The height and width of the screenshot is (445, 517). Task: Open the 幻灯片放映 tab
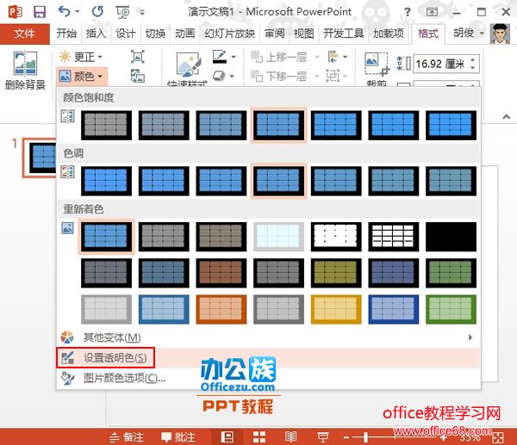point(229,34)
